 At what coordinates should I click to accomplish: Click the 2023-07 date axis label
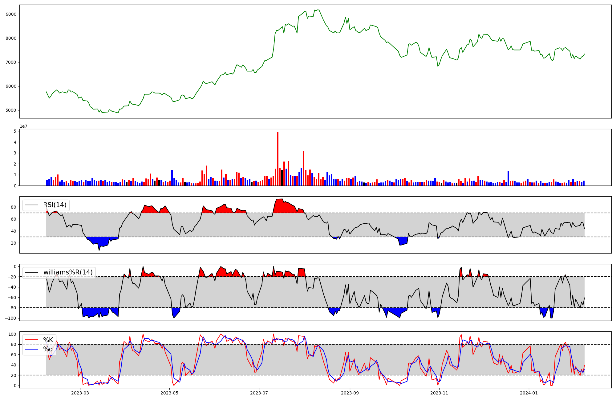(259, 393)
